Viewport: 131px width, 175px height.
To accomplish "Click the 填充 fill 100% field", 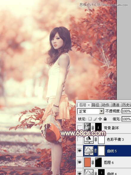I will click(127, 119).
